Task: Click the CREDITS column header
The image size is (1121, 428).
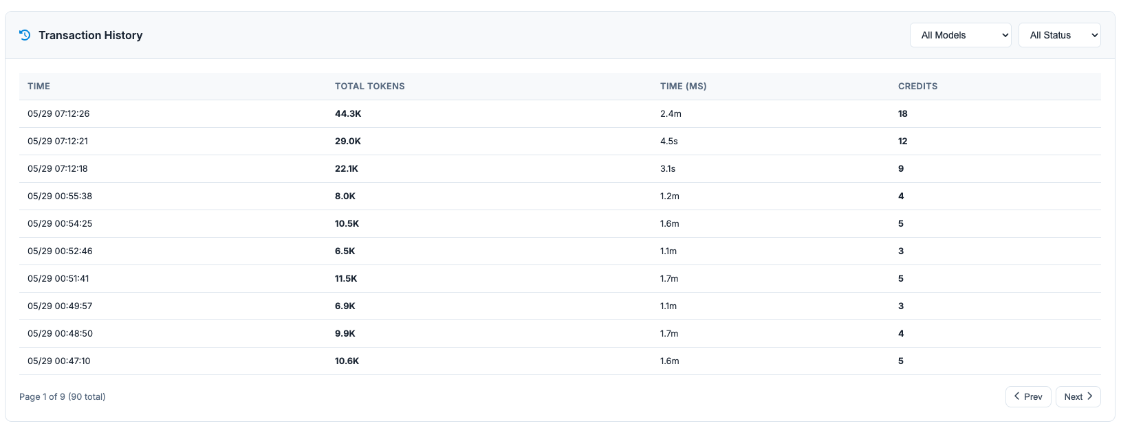Action: point(917,86)
